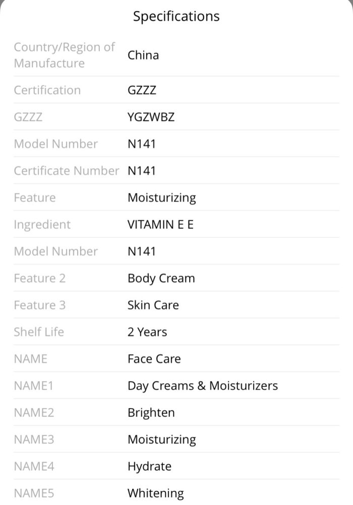Click the Country/Region of Manufacture label
The height and width of the screenshot is (505, 353).
65,55
